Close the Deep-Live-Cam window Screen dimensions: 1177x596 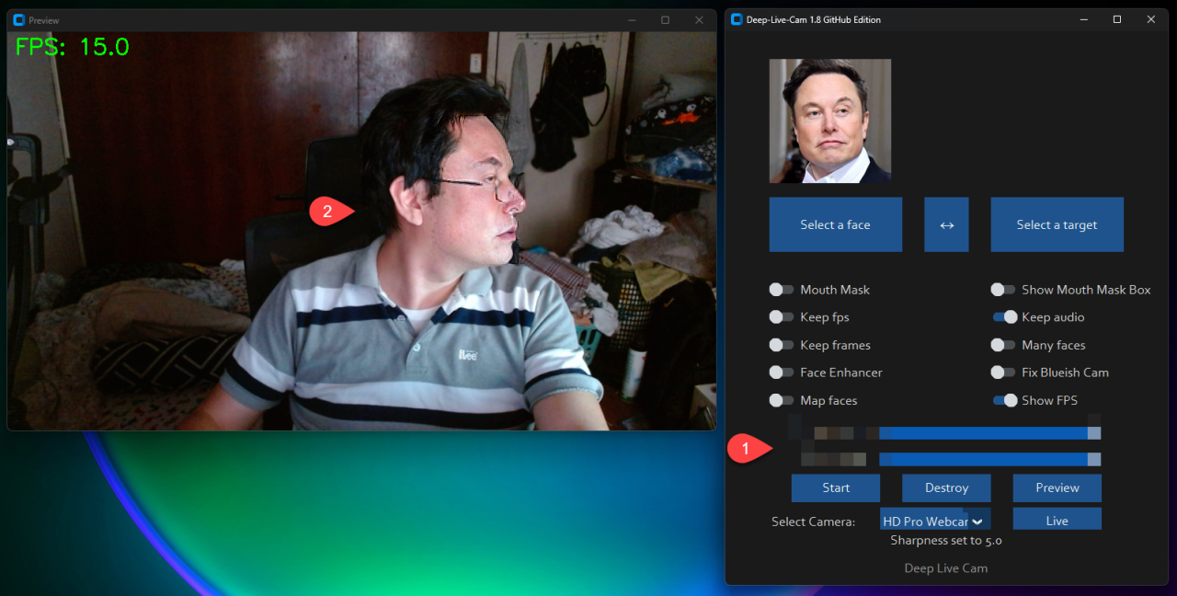point(1151,19)
